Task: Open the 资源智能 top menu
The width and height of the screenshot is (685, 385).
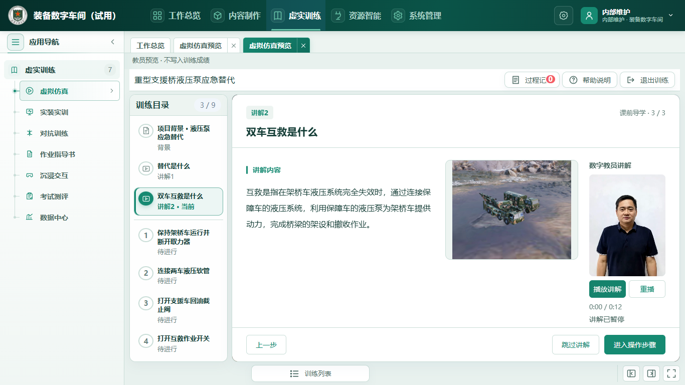Action: click(356, 16)
